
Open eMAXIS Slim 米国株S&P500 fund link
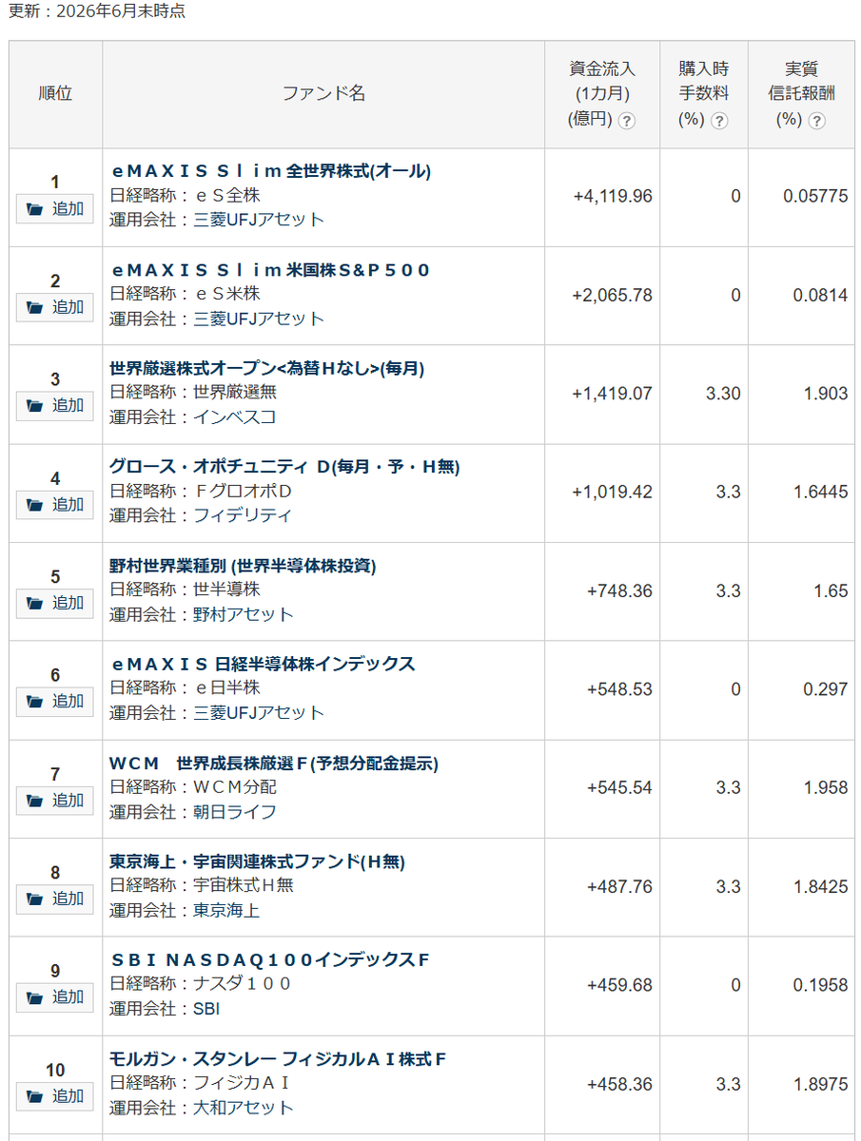click(271, 270)
